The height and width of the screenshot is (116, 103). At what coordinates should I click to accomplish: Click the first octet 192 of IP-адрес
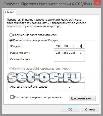58,46
